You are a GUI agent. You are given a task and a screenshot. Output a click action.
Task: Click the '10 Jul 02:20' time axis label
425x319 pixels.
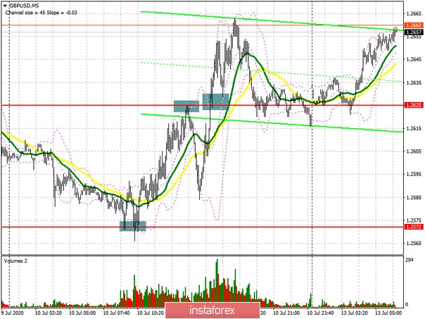(x=49, y=313)
